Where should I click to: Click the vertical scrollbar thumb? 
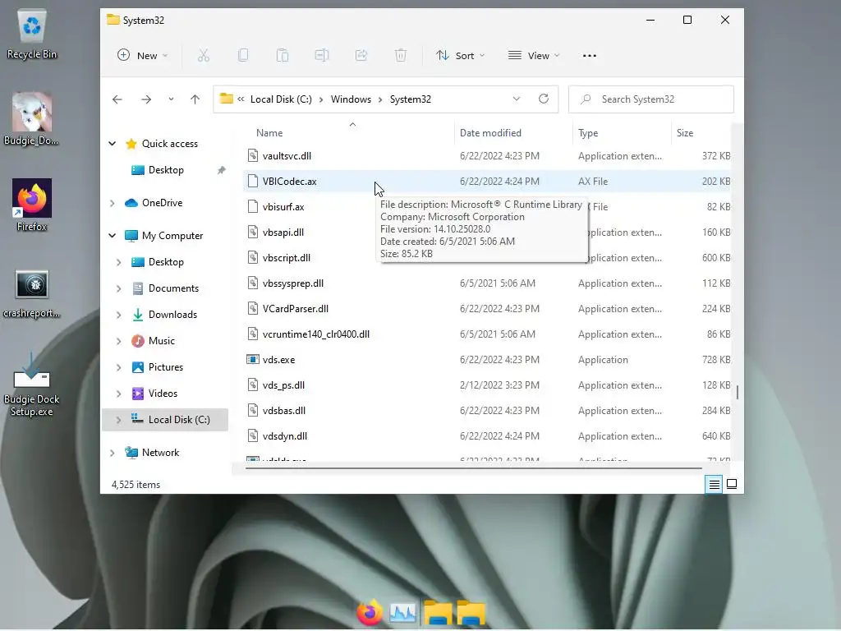click(738, 392)
